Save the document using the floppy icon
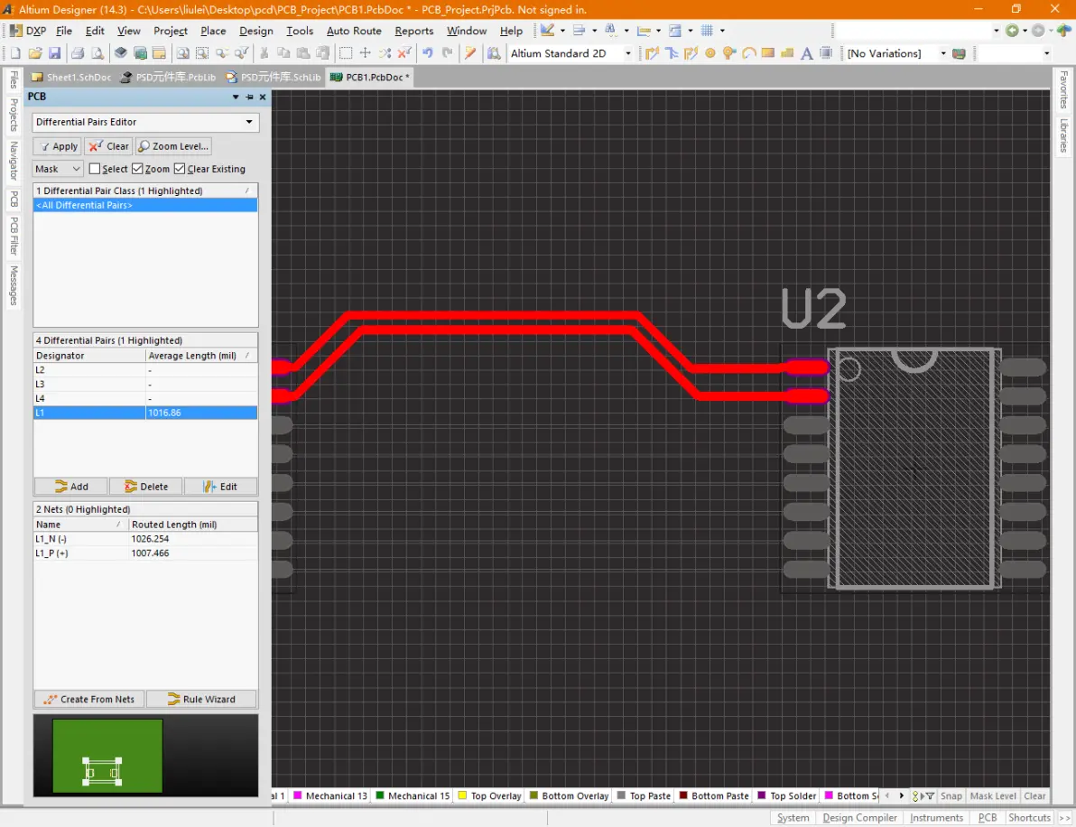Viewport: 1076px width, 827px height. [x=55, y=53]
